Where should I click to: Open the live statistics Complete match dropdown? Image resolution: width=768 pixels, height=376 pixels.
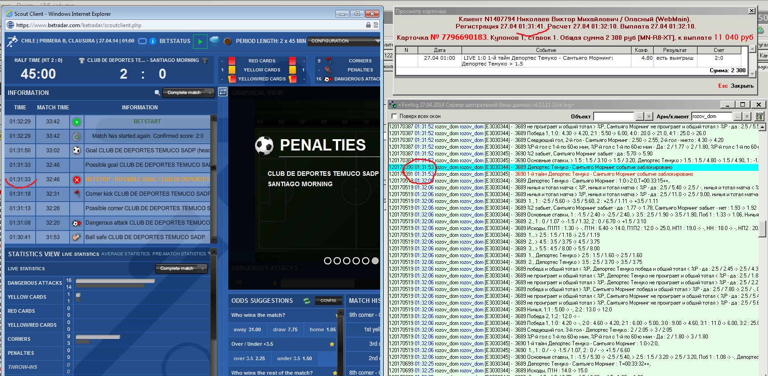click(181, 268)
